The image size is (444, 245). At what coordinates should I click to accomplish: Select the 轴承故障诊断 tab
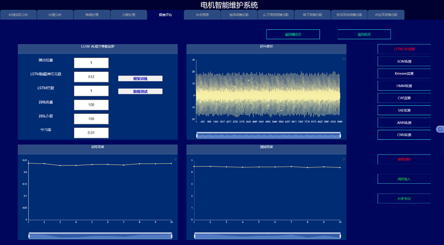(238, 15)
